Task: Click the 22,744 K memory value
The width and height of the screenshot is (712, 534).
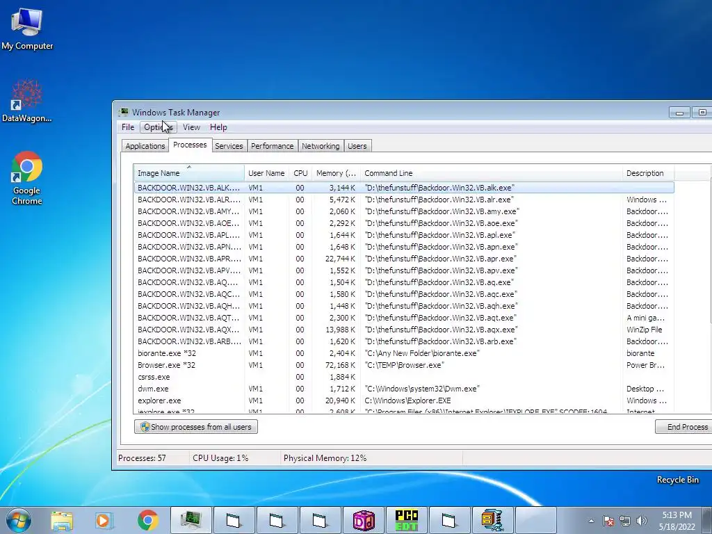Action: [341, 259]
